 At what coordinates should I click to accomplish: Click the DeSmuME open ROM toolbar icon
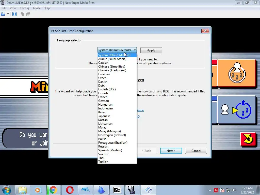(x=3, y=14)
